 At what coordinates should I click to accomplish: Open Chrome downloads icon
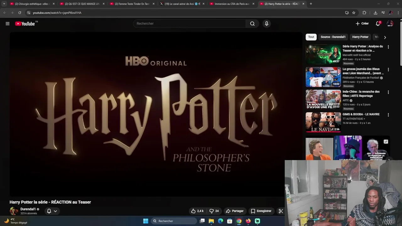(x=375, y=13)
